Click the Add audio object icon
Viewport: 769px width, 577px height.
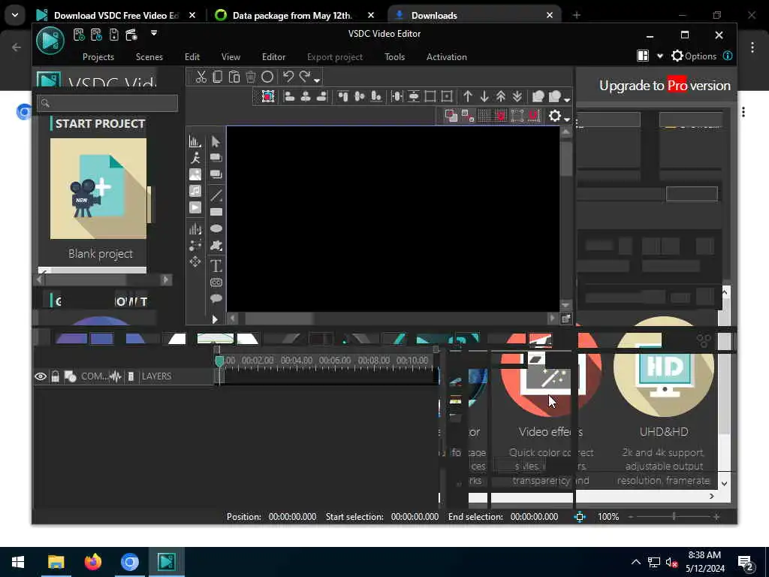[x=195, y=191]
